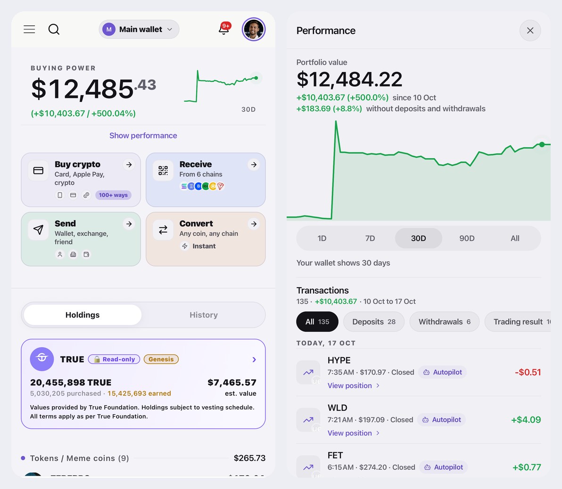
Task: Click the $265.73 tokens total
Action: tap(249, 458)
